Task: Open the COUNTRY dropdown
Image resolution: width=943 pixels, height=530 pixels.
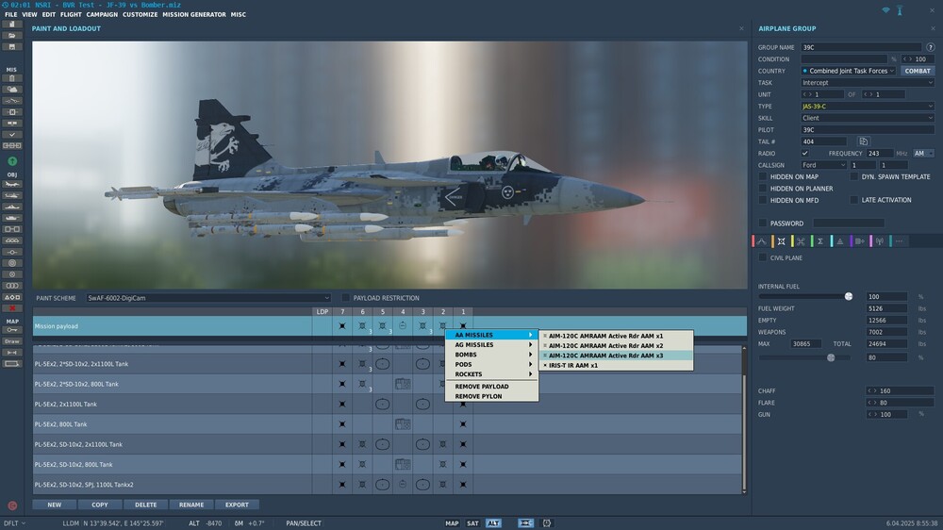Action: (849, 71)
